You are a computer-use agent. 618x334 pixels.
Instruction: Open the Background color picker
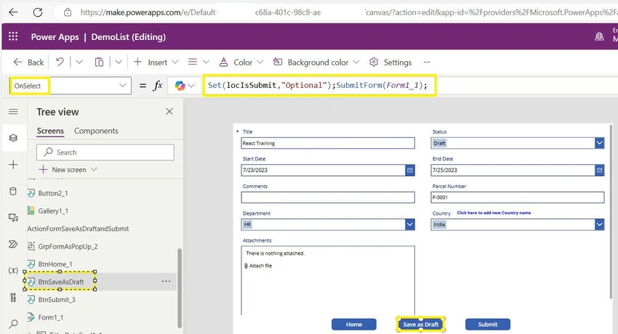pyautogui.click(x=316, y=62)
